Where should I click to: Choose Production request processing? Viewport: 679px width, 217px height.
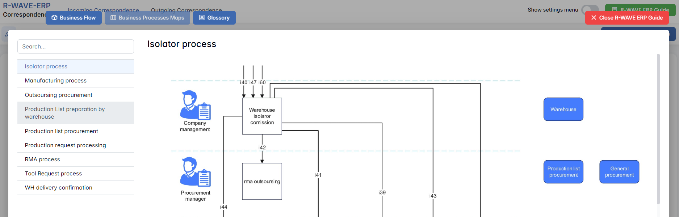click(76, 145)
